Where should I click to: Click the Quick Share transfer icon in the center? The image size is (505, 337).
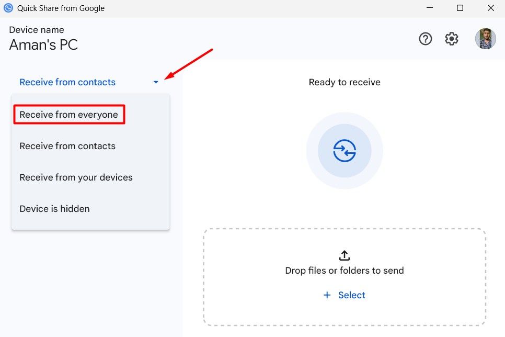(345, 151)
